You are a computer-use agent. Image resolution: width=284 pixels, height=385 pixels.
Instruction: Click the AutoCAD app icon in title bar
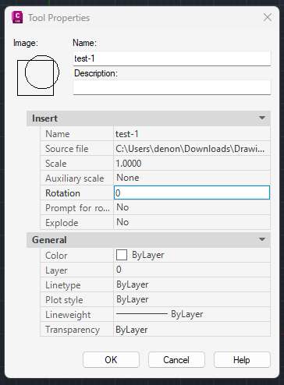17,17
